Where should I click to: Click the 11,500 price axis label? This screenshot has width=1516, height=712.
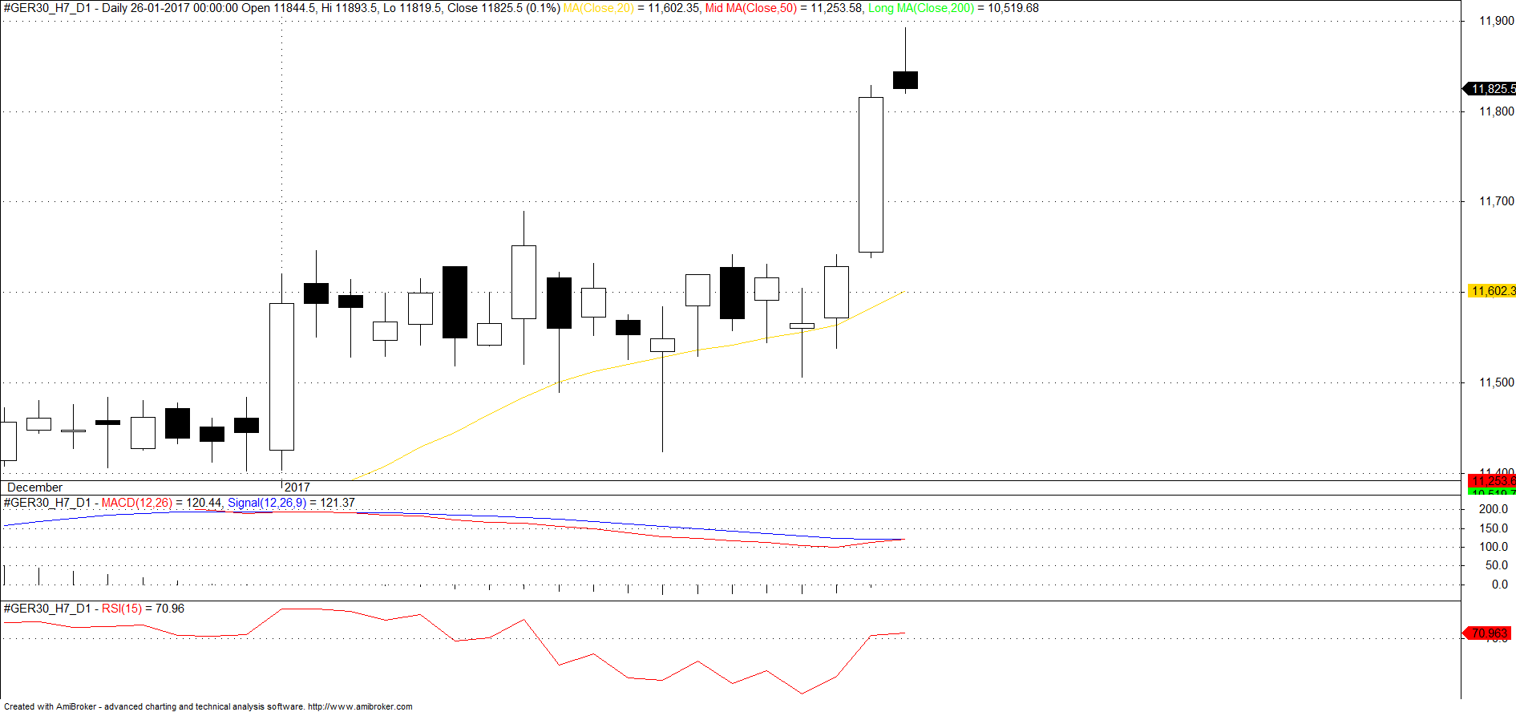(x=1497, y=382)
